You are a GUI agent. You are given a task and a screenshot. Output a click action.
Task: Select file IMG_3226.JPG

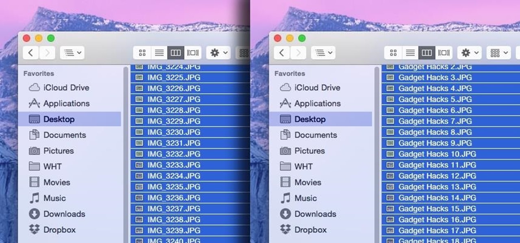click(x=190, y=88)
